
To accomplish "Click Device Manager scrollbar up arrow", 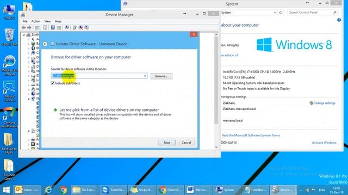I will tap(216, 35).
